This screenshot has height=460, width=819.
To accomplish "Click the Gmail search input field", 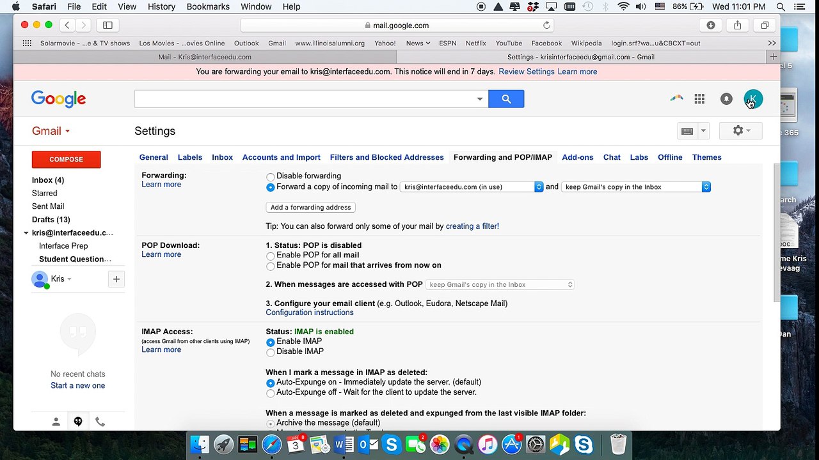I will point(305,99).
